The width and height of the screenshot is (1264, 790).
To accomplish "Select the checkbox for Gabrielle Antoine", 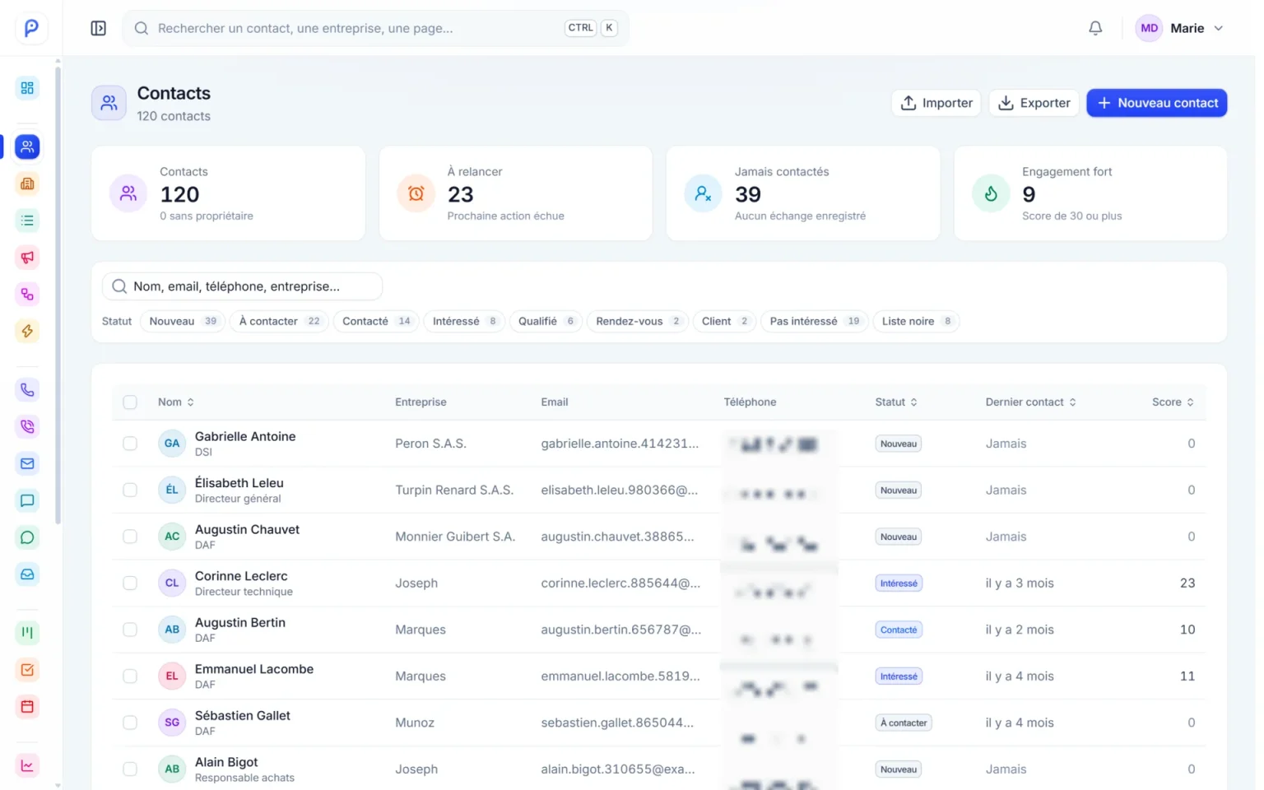I will click(x=130, y=444).
